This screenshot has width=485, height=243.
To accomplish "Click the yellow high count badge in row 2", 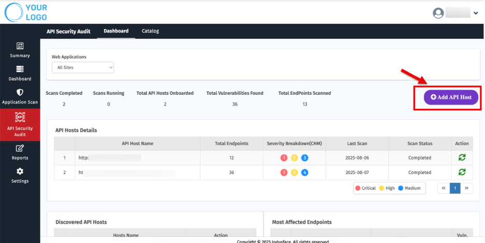I will tap(294, 173).
